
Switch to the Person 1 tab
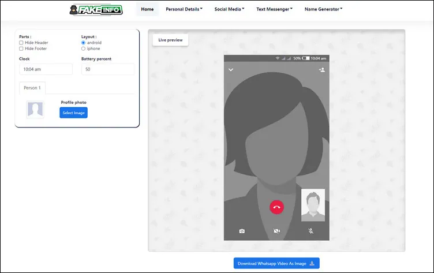pyautogui.click(x=32, y=88)
